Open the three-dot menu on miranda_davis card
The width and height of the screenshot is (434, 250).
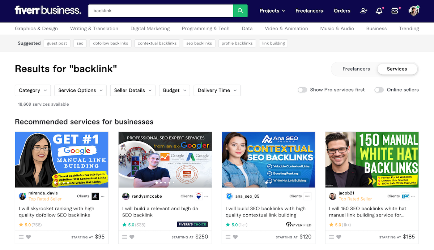coord(103,196)
